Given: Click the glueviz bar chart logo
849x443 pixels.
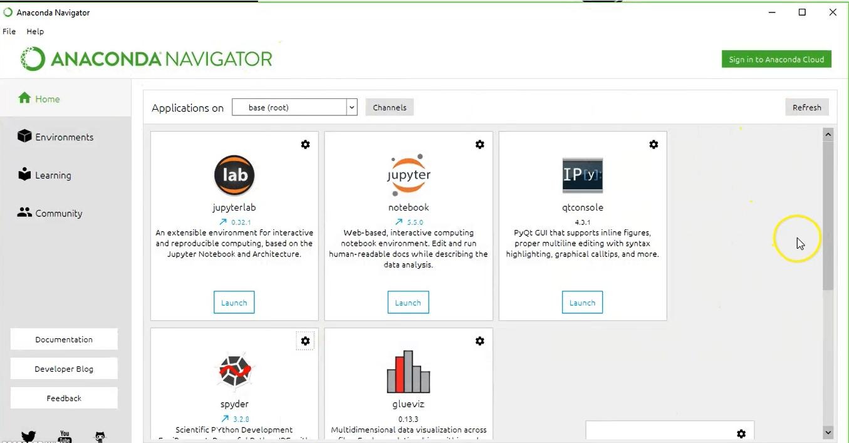Looking at the screenshot, I should coord(409,372).
